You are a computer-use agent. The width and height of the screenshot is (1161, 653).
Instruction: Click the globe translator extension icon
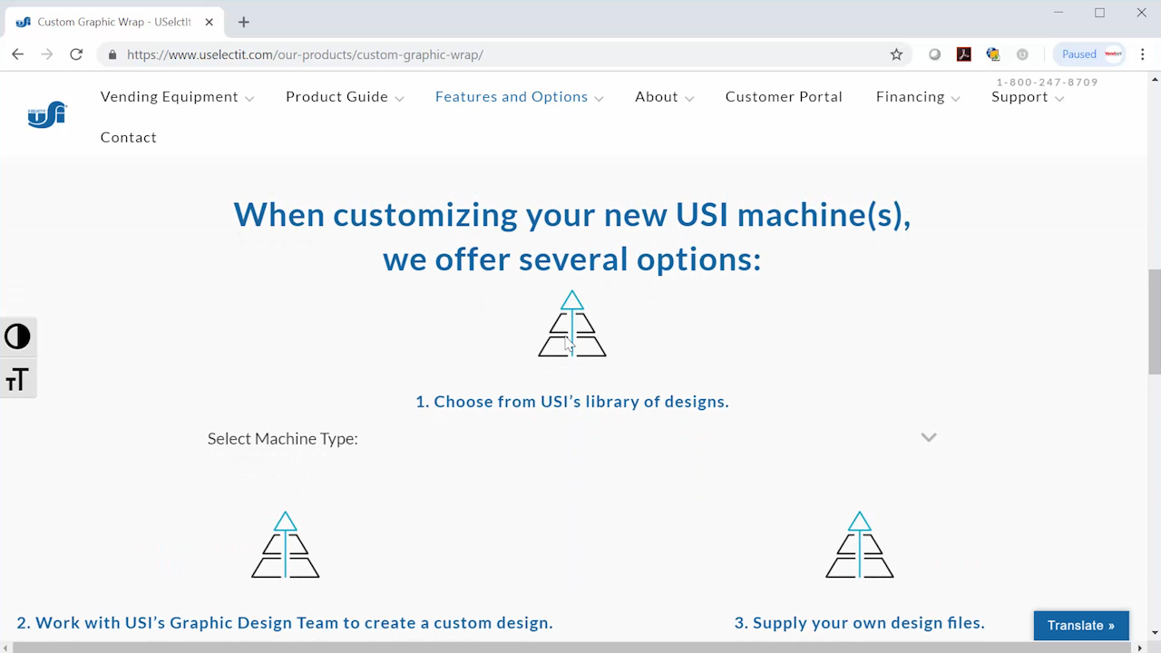[992, 54]
